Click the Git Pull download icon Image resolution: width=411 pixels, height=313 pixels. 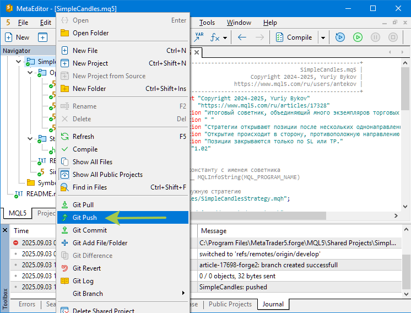tap(65, 205)
